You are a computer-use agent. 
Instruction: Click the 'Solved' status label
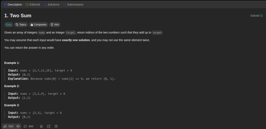tap(255, 16)
